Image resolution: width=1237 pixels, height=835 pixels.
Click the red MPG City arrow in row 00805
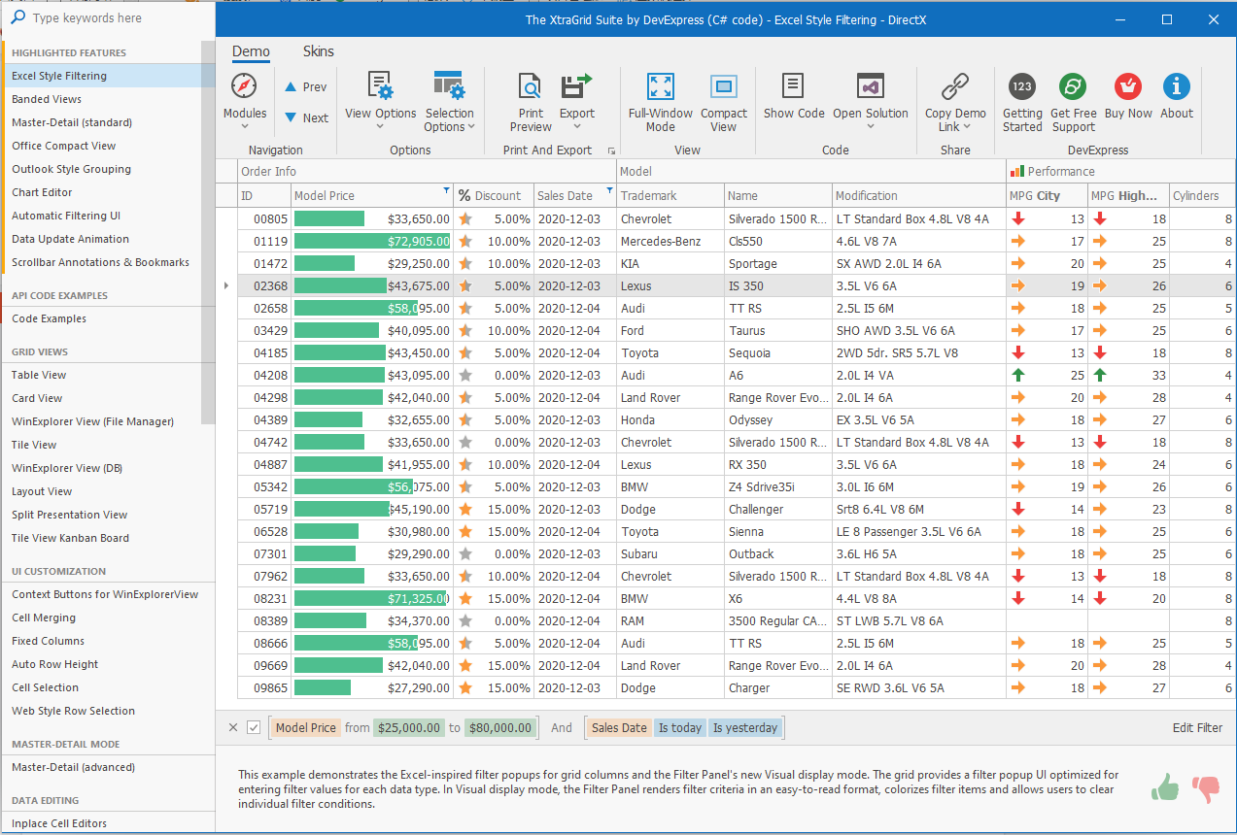1018,219
